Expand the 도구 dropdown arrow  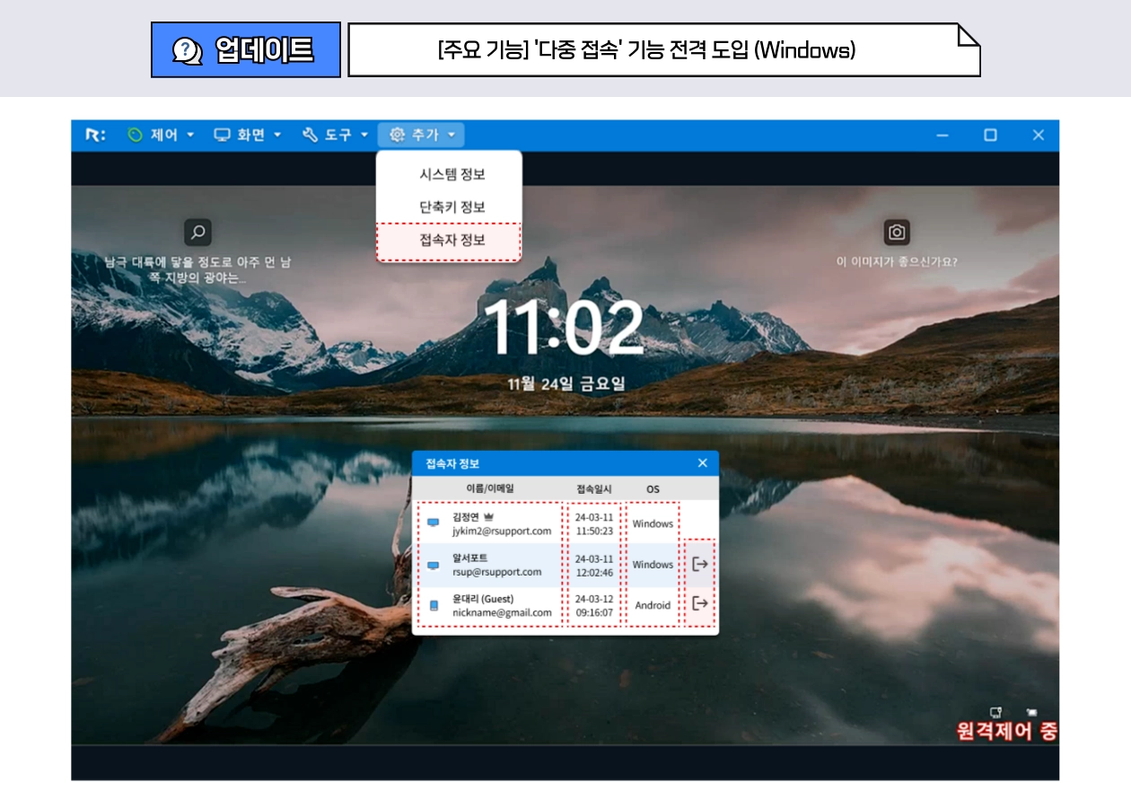[x=364, y=136]
